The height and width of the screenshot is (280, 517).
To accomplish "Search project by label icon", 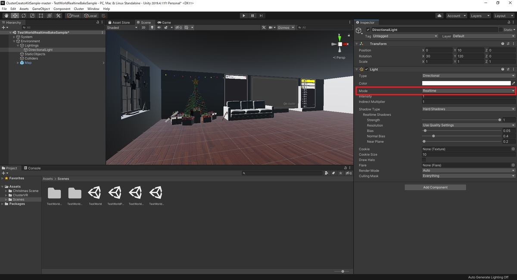I will (x=333, y=173).
